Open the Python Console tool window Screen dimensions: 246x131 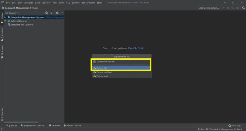tap(72, 125)
